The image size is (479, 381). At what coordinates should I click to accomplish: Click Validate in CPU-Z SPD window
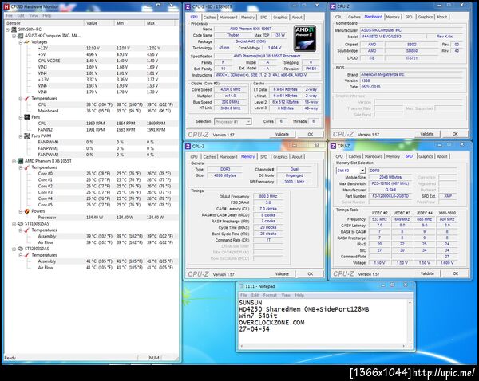point(427,273)
